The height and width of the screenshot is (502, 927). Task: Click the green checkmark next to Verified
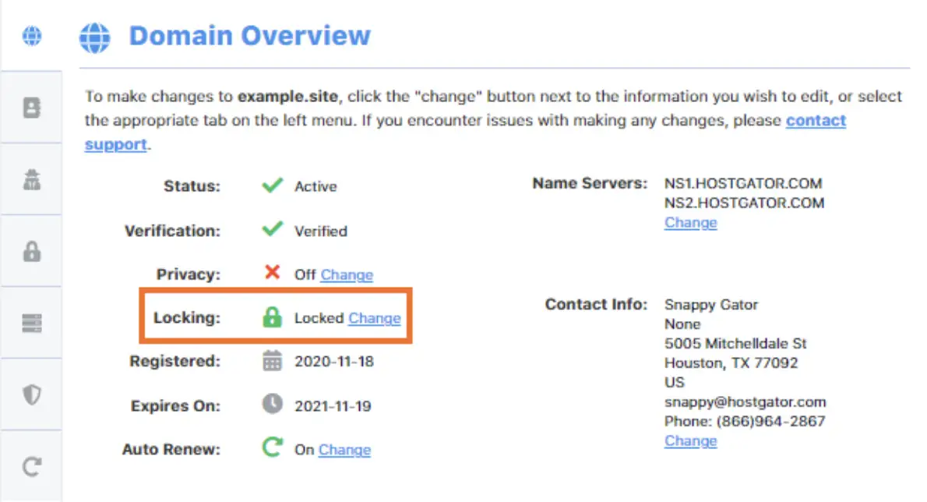(273, 229)
